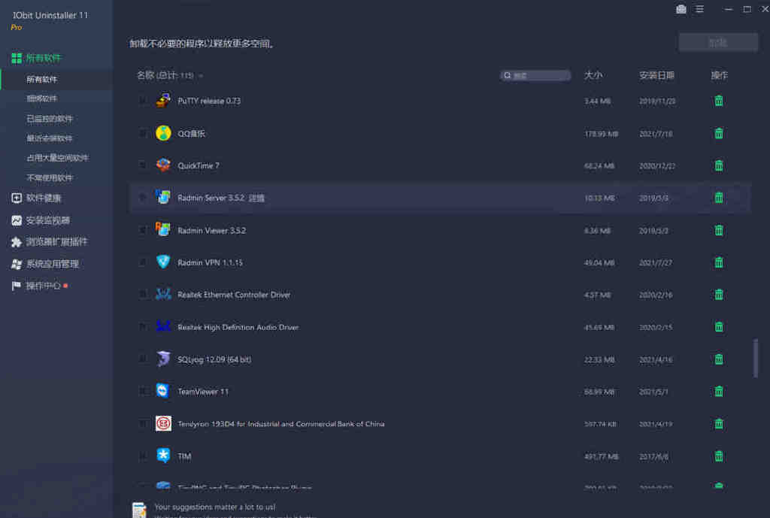Click the 'QuickTime 7' program name
770x518 pixels.
[199, 166]
